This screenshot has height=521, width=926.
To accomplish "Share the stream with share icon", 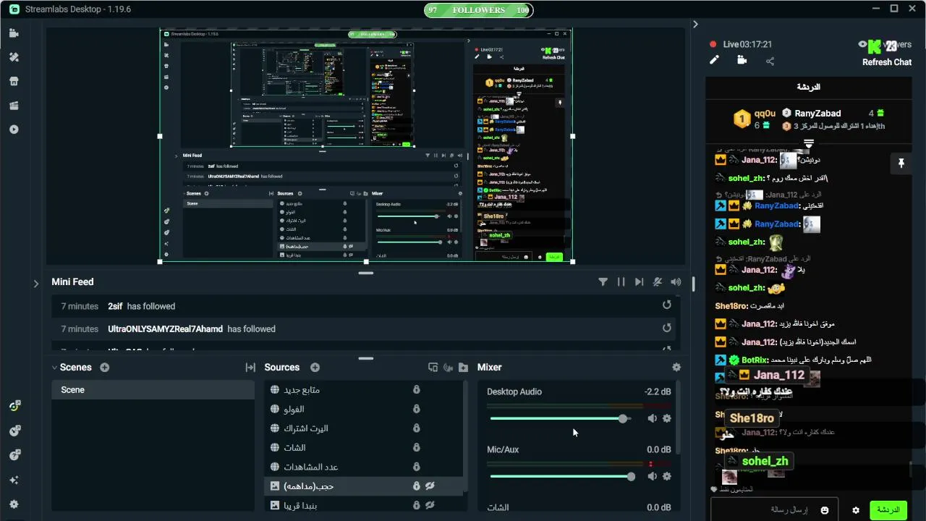I will 770,61.
